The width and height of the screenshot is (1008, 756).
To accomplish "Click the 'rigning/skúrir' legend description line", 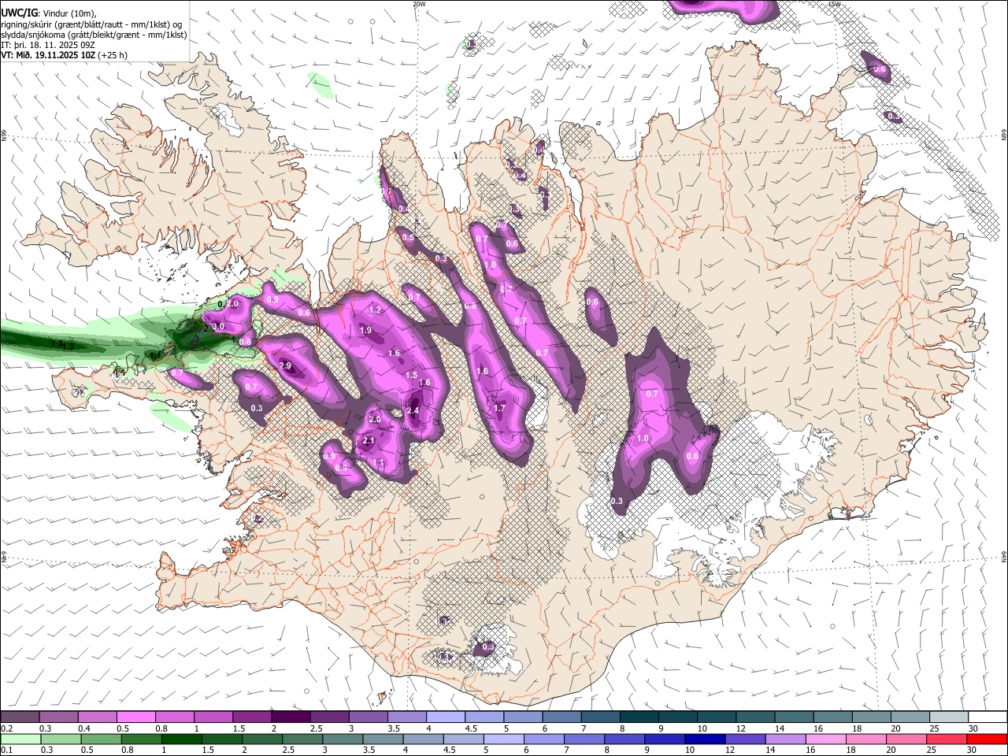I will click(93, 24).
